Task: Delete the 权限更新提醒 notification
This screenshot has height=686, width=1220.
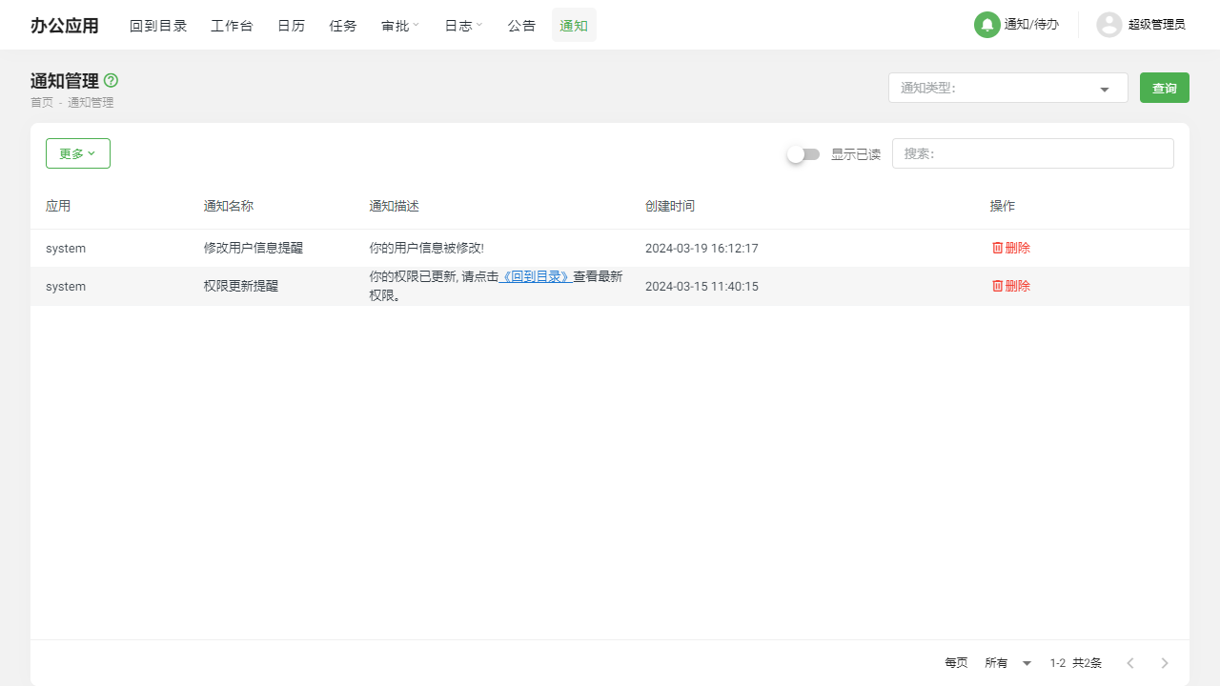Action: (x=1011, y=286)
